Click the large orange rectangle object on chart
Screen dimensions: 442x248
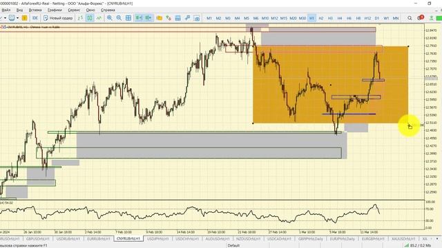331,85
